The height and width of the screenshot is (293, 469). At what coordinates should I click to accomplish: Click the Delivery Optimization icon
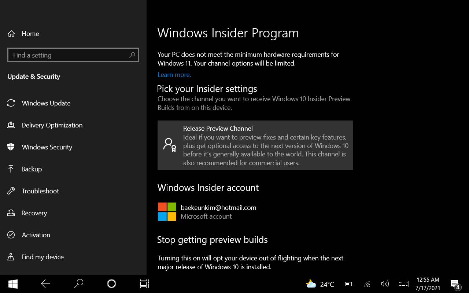(x=11, y=125)
